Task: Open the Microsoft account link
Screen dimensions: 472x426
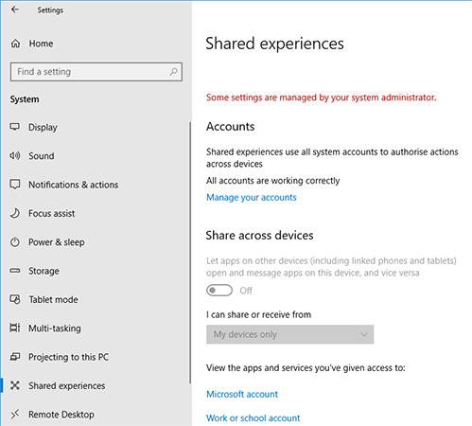Action: [x=242, y=394]
